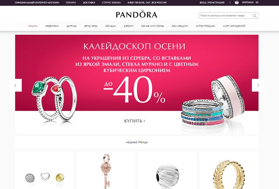
Task: Open the Доставка link
Action: click(89, 2)
